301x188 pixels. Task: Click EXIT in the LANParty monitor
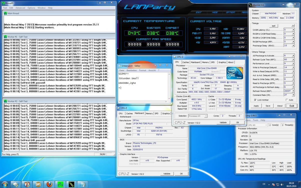pyautogui.click(x=199, y=12)
